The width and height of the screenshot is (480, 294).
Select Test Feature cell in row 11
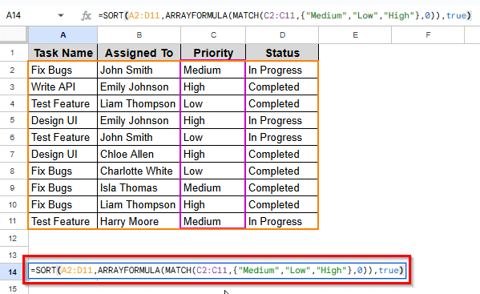point(63,221)
